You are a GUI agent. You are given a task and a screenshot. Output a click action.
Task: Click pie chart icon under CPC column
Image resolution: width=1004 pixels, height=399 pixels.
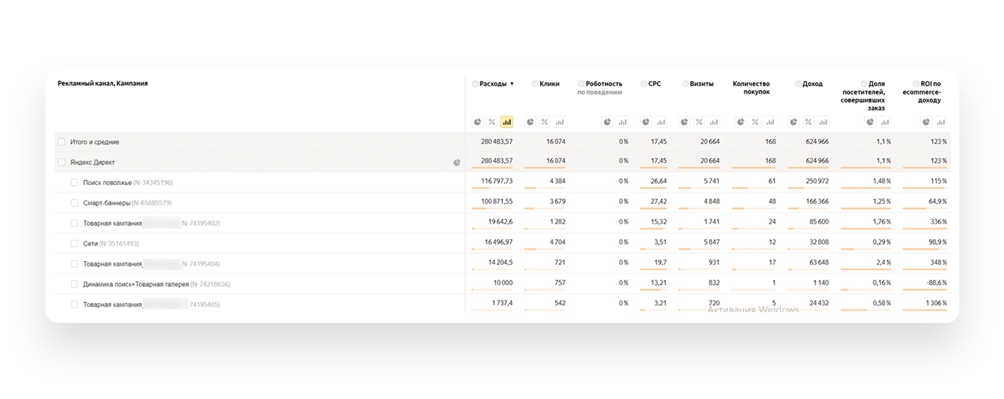point(646,122)
